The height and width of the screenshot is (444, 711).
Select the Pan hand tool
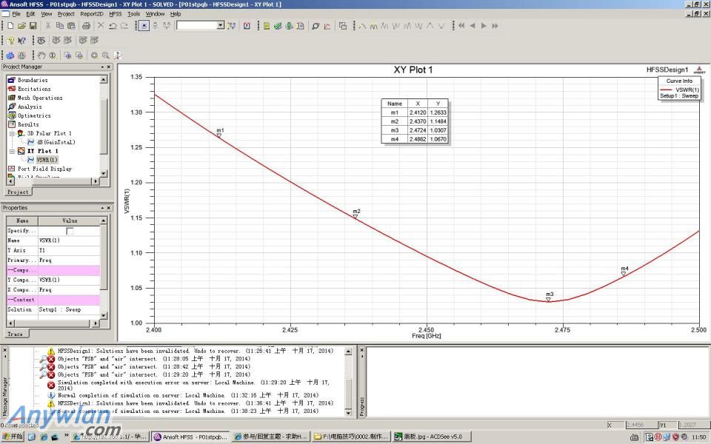42,55
